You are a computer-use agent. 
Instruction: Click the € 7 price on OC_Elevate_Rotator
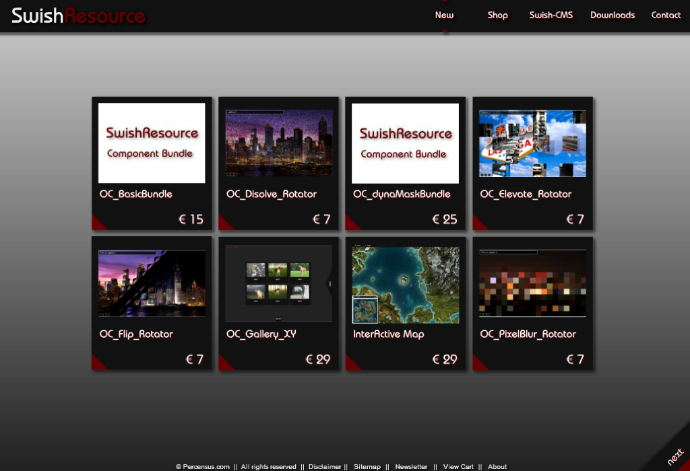pyautogui.click(x=575, y=219)
